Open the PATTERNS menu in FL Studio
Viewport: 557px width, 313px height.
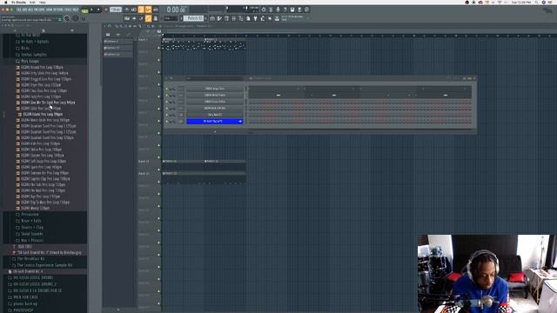[x=40, y=10]
